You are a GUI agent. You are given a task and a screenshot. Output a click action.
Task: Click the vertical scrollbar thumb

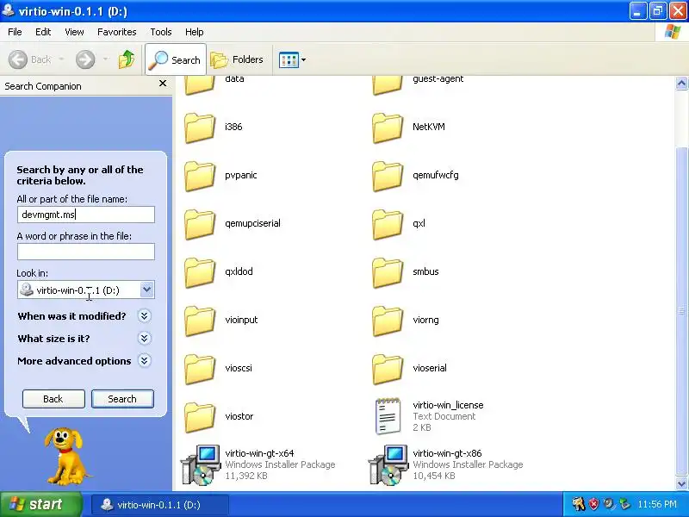[681, 311]
